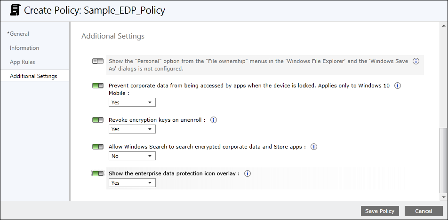Toggle Show enterprise data protection icon overlay
448x220 pixels.
[x=98, y=173]
